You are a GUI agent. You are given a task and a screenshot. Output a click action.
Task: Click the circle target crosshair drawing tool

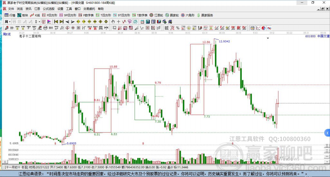click(67, 28)
